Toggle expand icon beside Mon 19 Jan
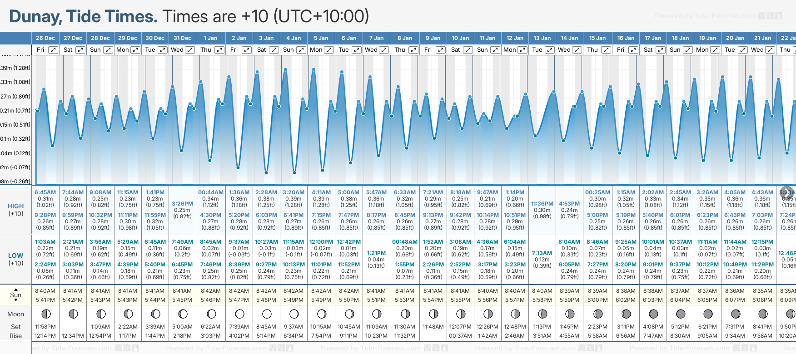This screenshot has width=796, height=354. tap(715, 50)
